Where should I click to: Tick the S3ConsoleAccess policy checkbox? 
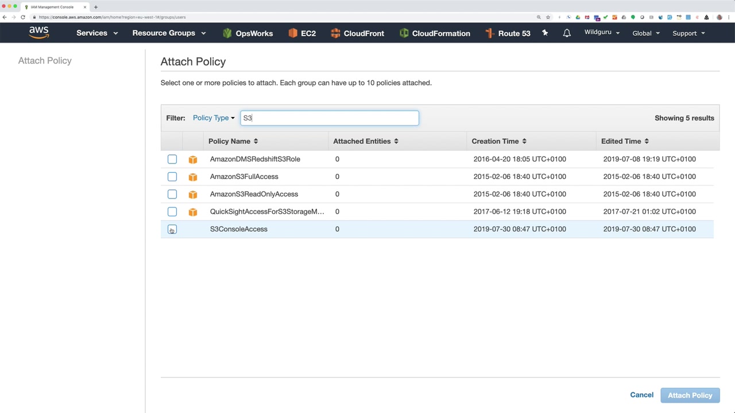click(x=172, y=229)
